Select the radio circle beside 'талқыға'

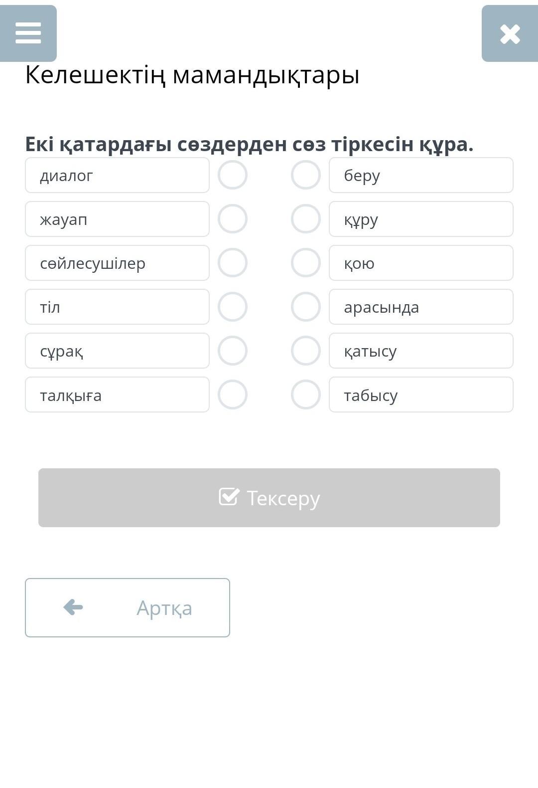point(233,394)
